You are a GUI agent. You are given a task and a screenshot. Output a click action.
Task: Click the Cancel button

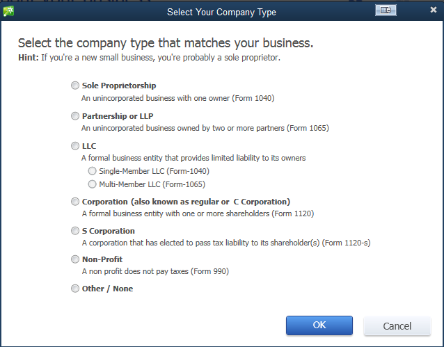[x=397, y=326]
